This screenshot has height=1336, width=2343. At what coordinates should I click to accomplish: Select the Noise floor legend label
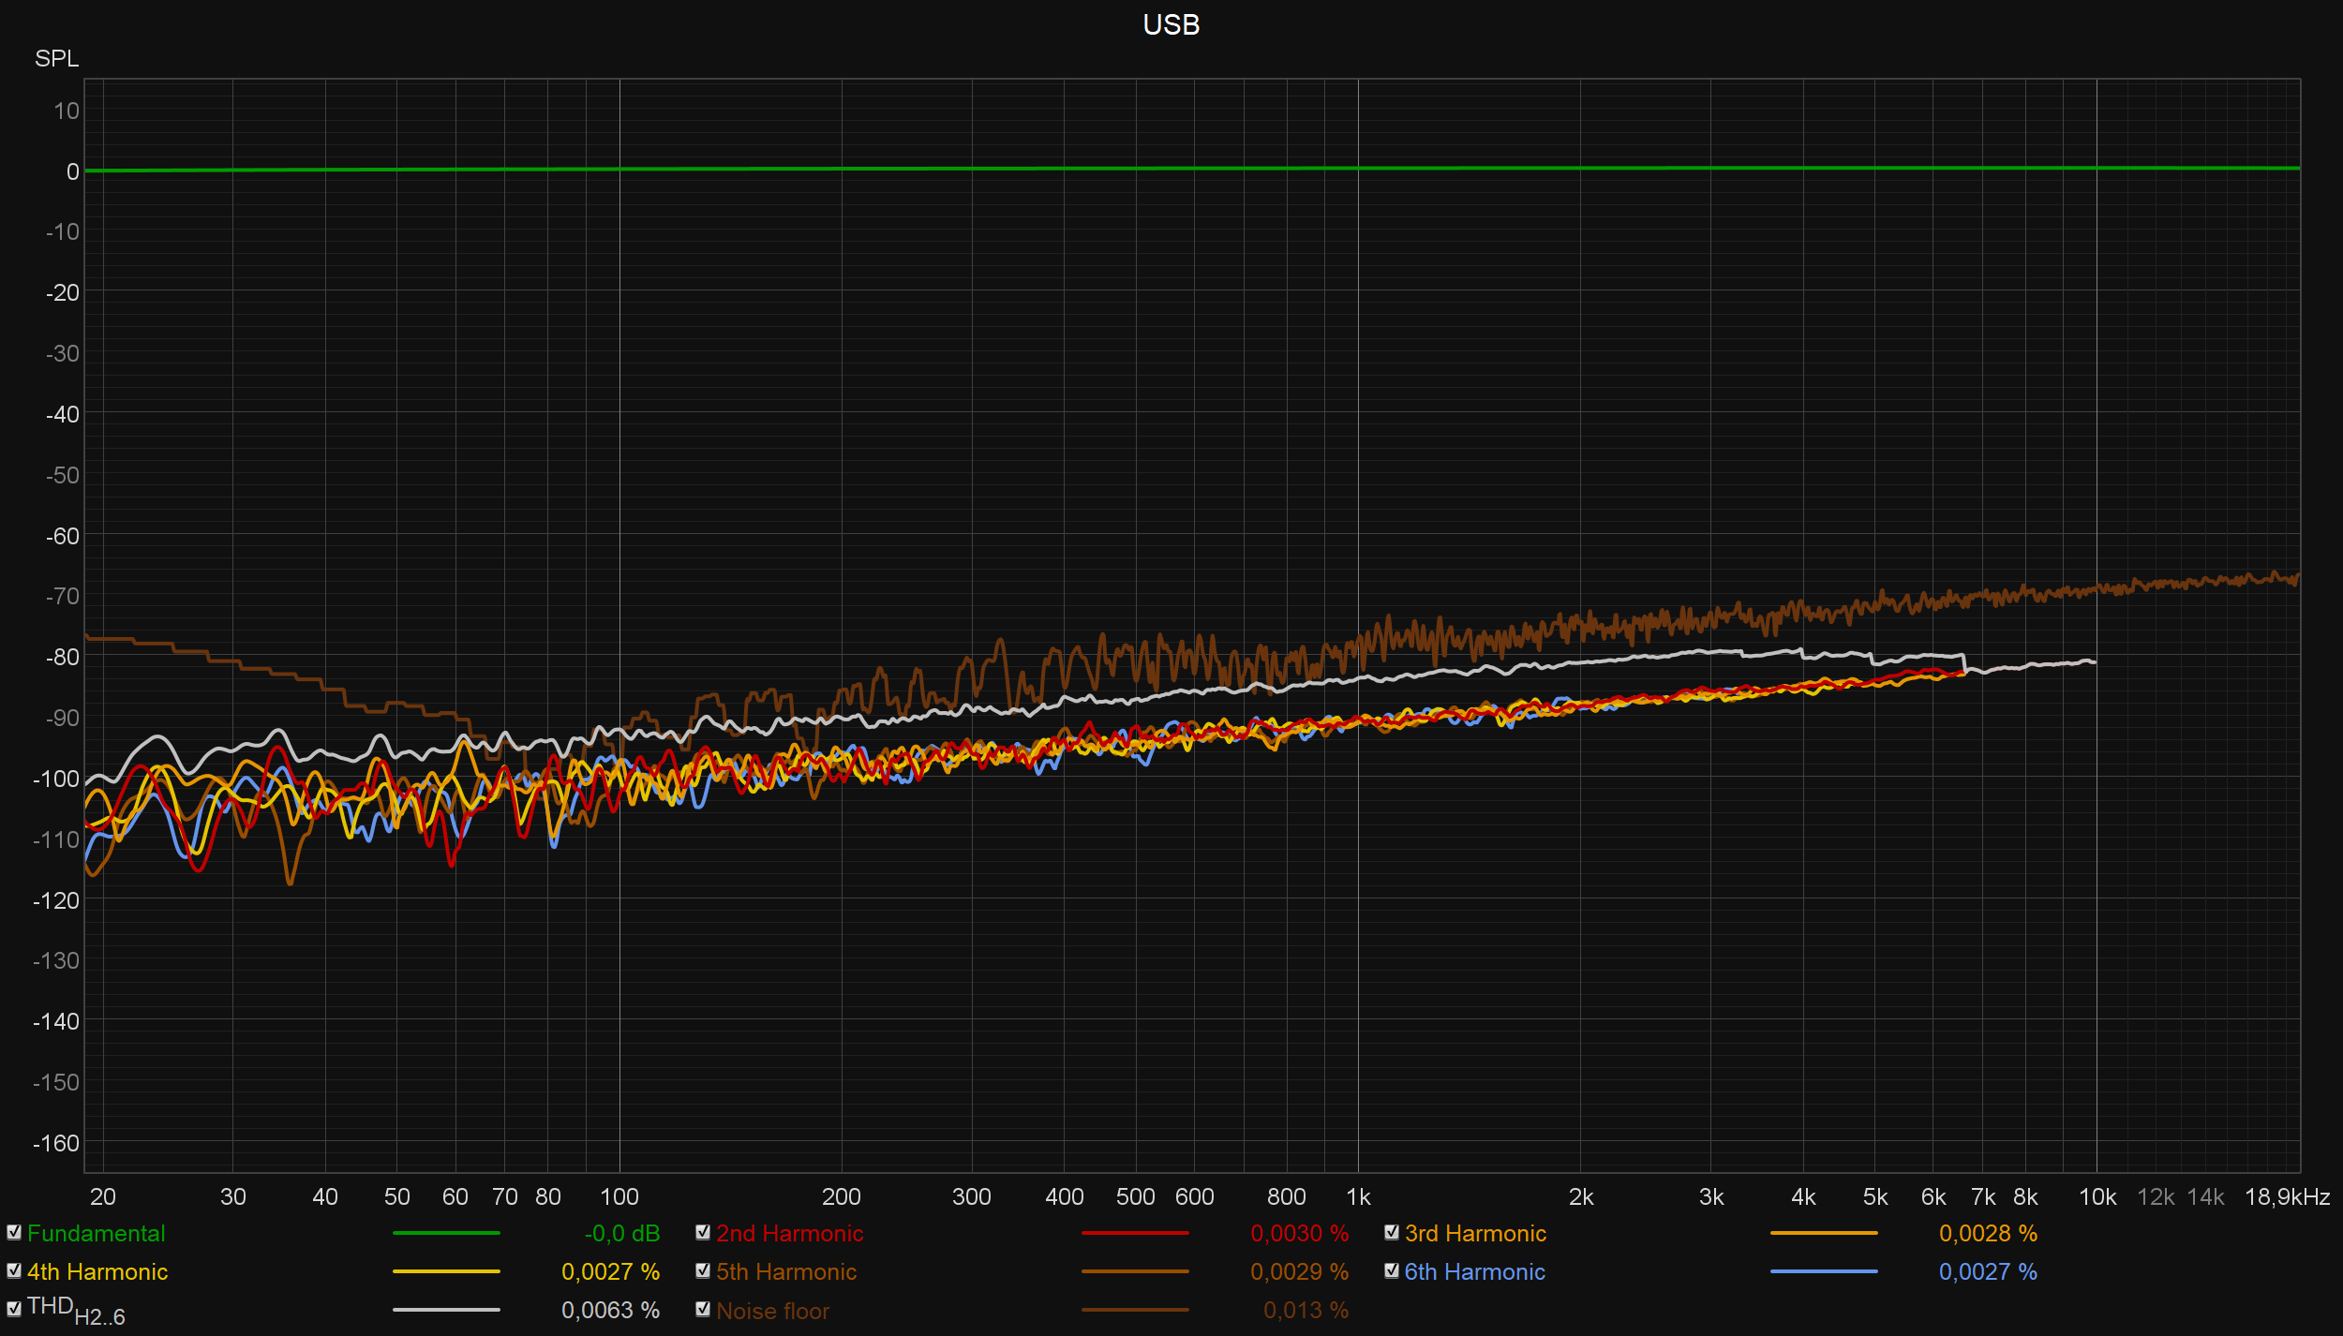click(772, 1312)
